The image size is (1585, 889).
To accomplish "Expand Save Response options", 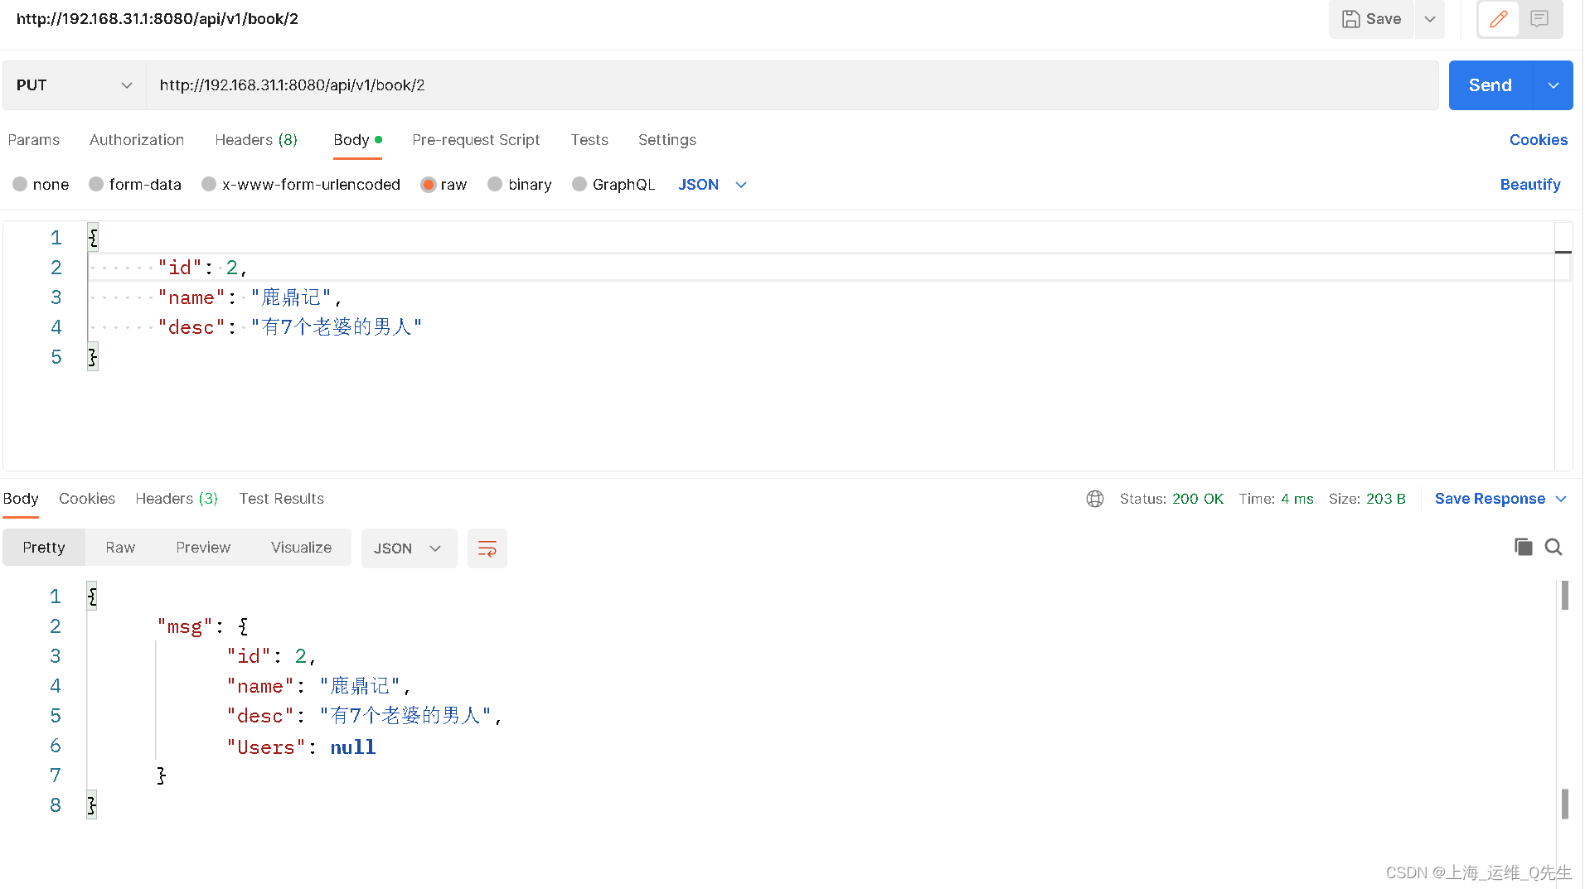I will point(1561,499).
